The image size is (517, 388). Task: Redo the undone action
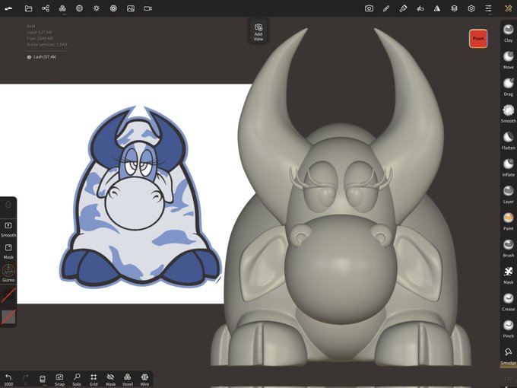[25, 380]
